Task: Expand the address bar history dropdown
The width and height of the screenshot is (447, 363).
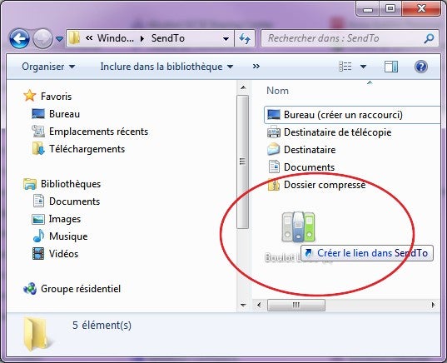Action: tap(226, 38)
